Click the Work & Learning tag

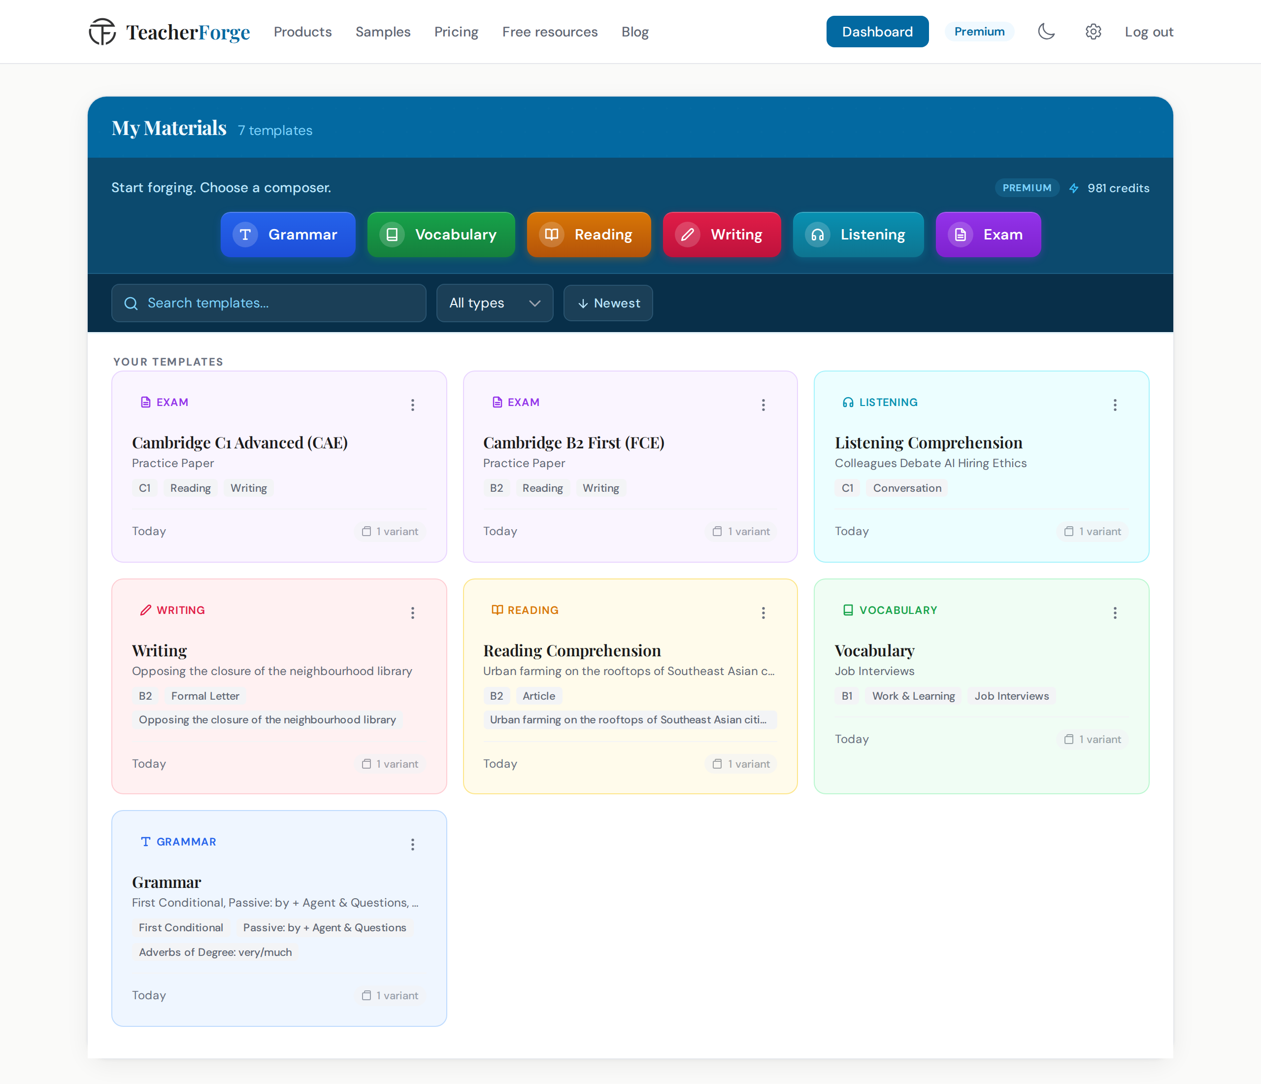914,696
